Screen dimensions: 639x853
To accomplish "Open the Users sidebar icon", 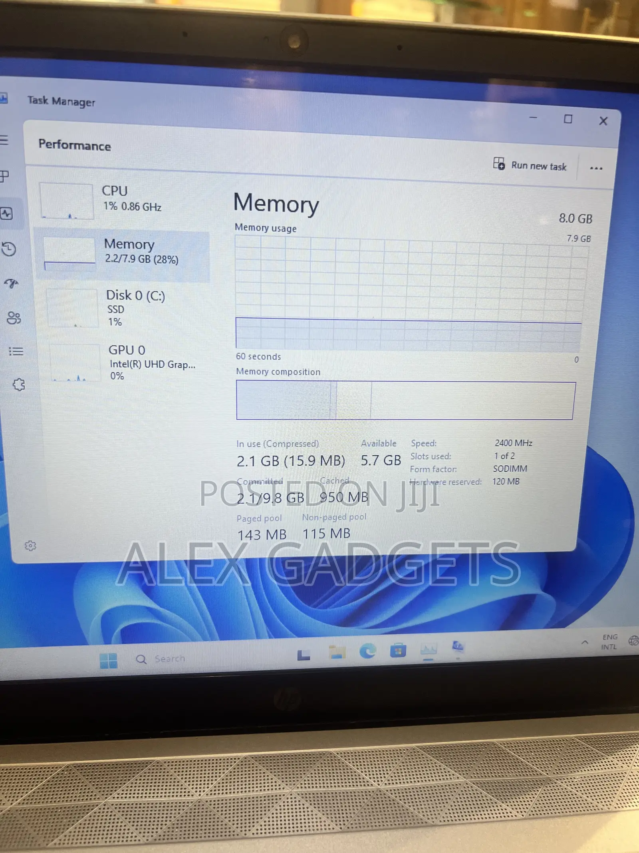I will [x=14, y=318].
